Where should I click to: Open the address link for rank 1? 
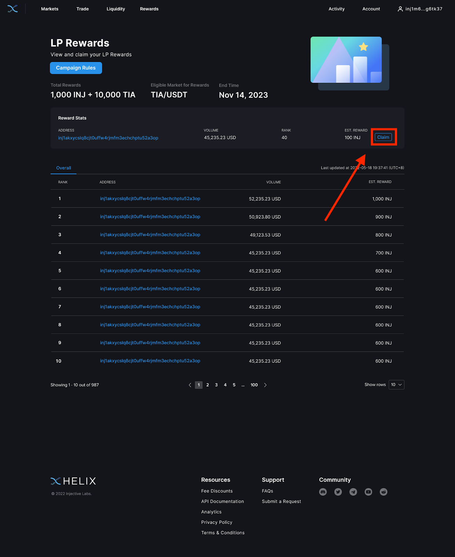pos(150,199)
